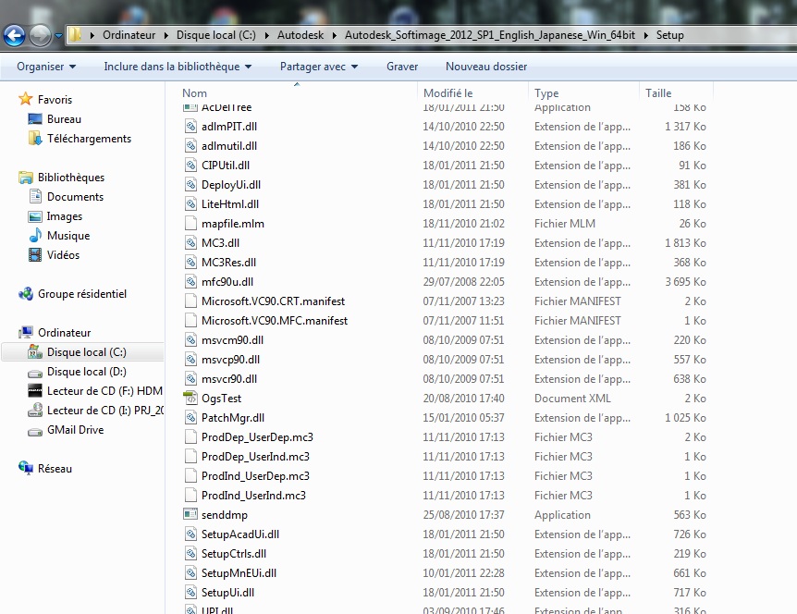
Task: Expand arrow after Disque local (C:) breadcrumb
Action: pos(267,35)
